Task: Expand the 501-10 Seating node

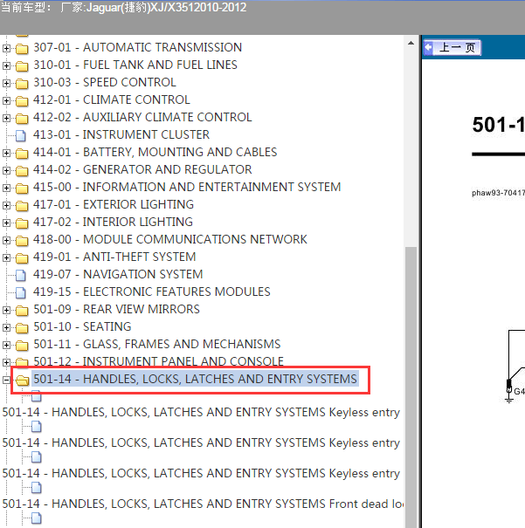Action: (6, 327)
